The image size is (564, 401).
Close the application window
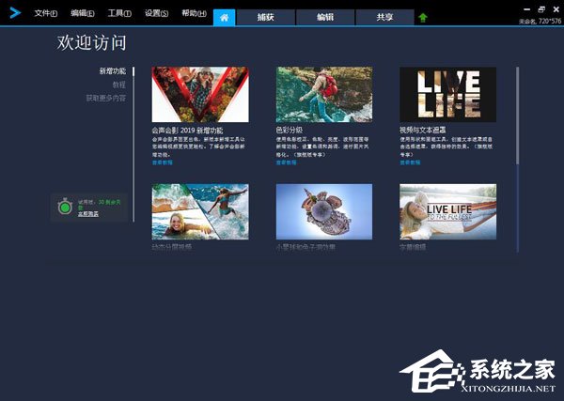tap(556, 9)
